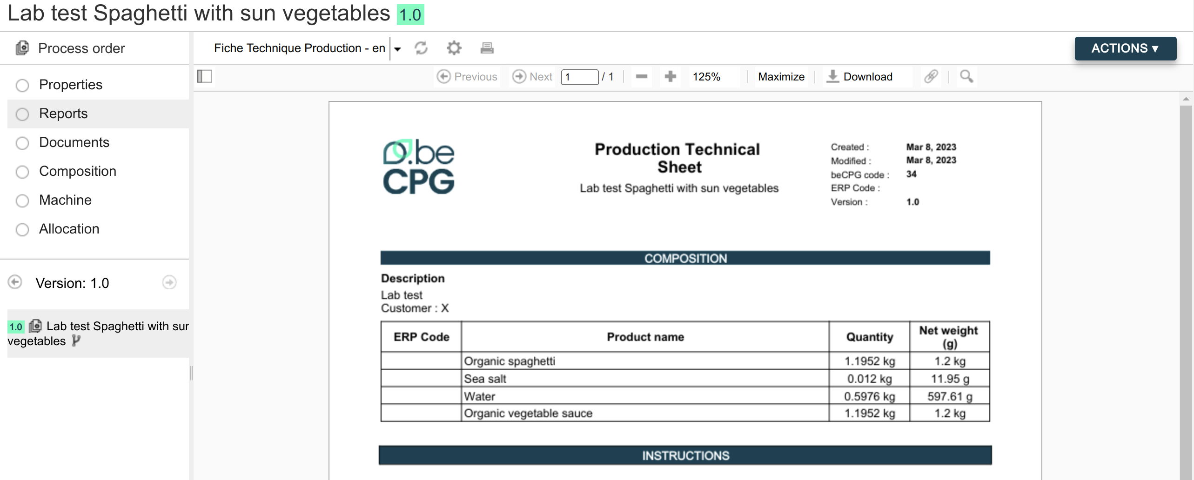
Task: Open the Allocation section
Action: 98,229
